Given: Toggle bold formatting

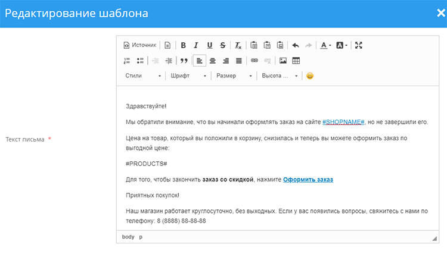Looking at the screenshot, I should pos(183,45).
